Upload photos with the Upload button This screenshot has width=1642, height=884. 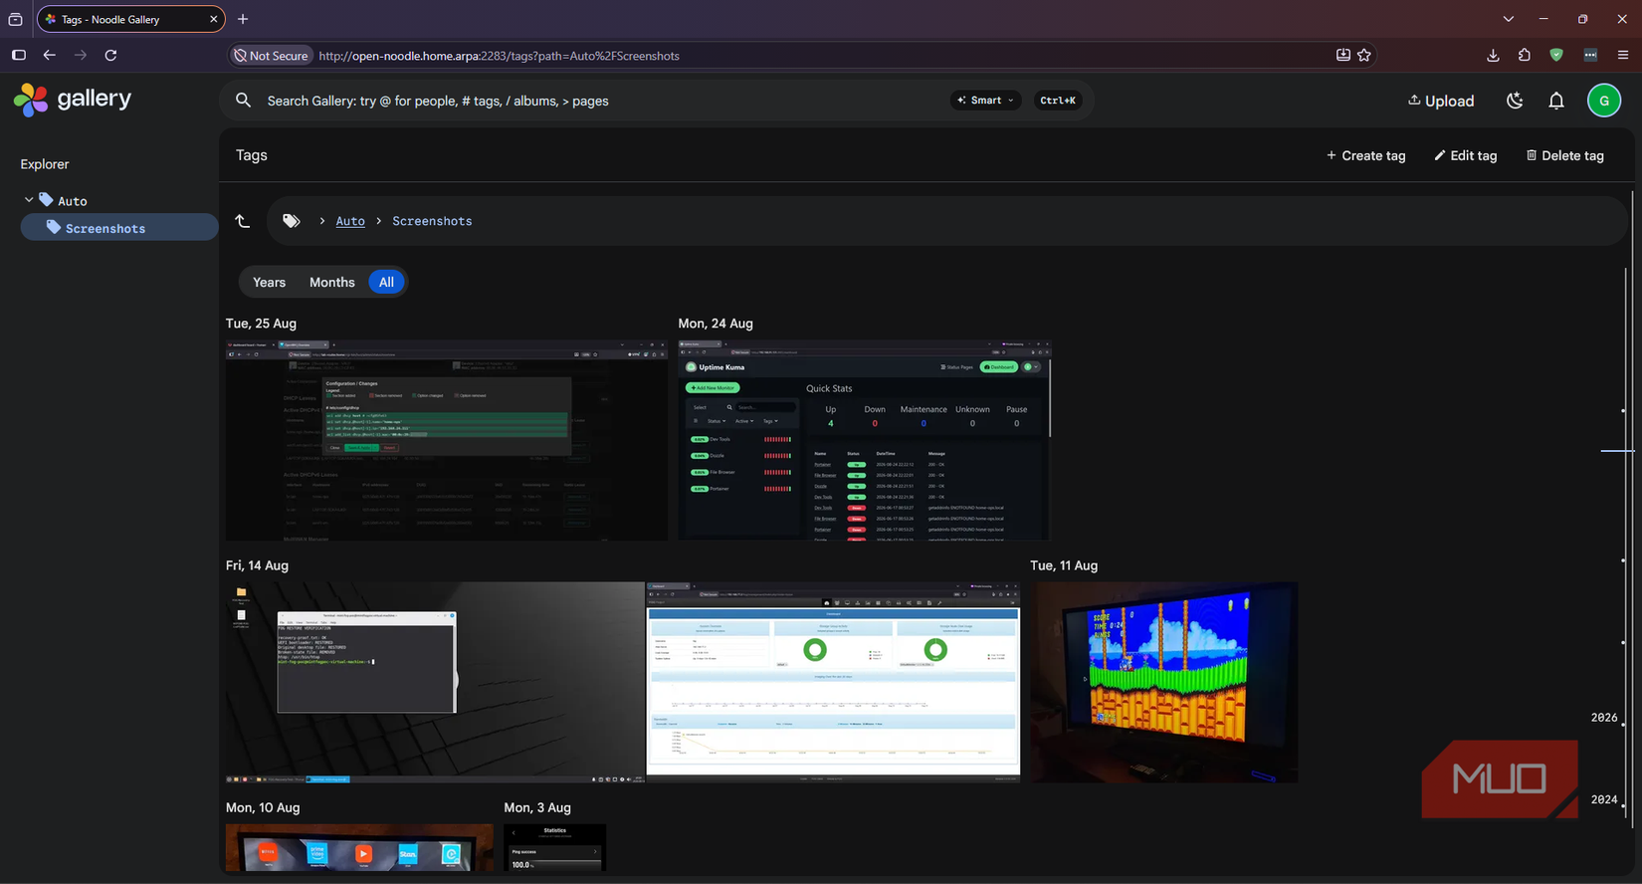[x=1441, y=101]
